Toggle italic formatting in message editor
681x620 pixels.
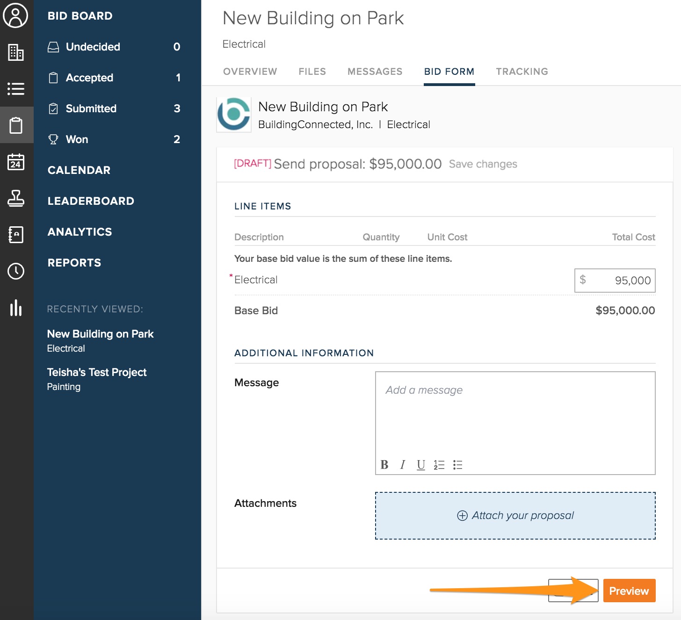[x=402, y=465]
